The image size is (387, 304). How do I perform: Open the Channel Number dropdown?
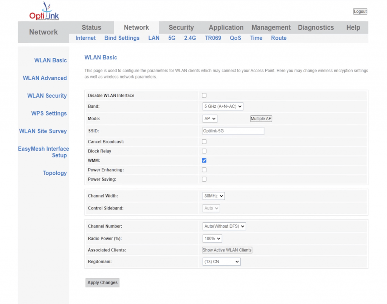tap(224, 226)
